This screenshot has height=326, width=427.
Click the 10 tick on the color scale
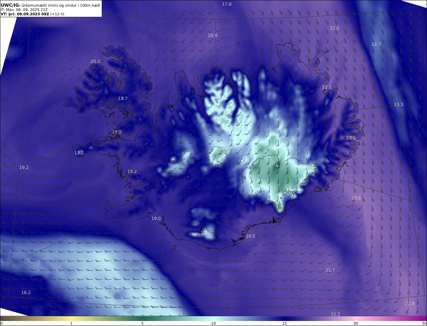coord(213,323)
